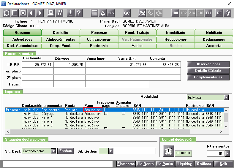Click the light bulb toolbar icon
The image size is (234, 168).
pyautogui.click(x=227, y=13)
